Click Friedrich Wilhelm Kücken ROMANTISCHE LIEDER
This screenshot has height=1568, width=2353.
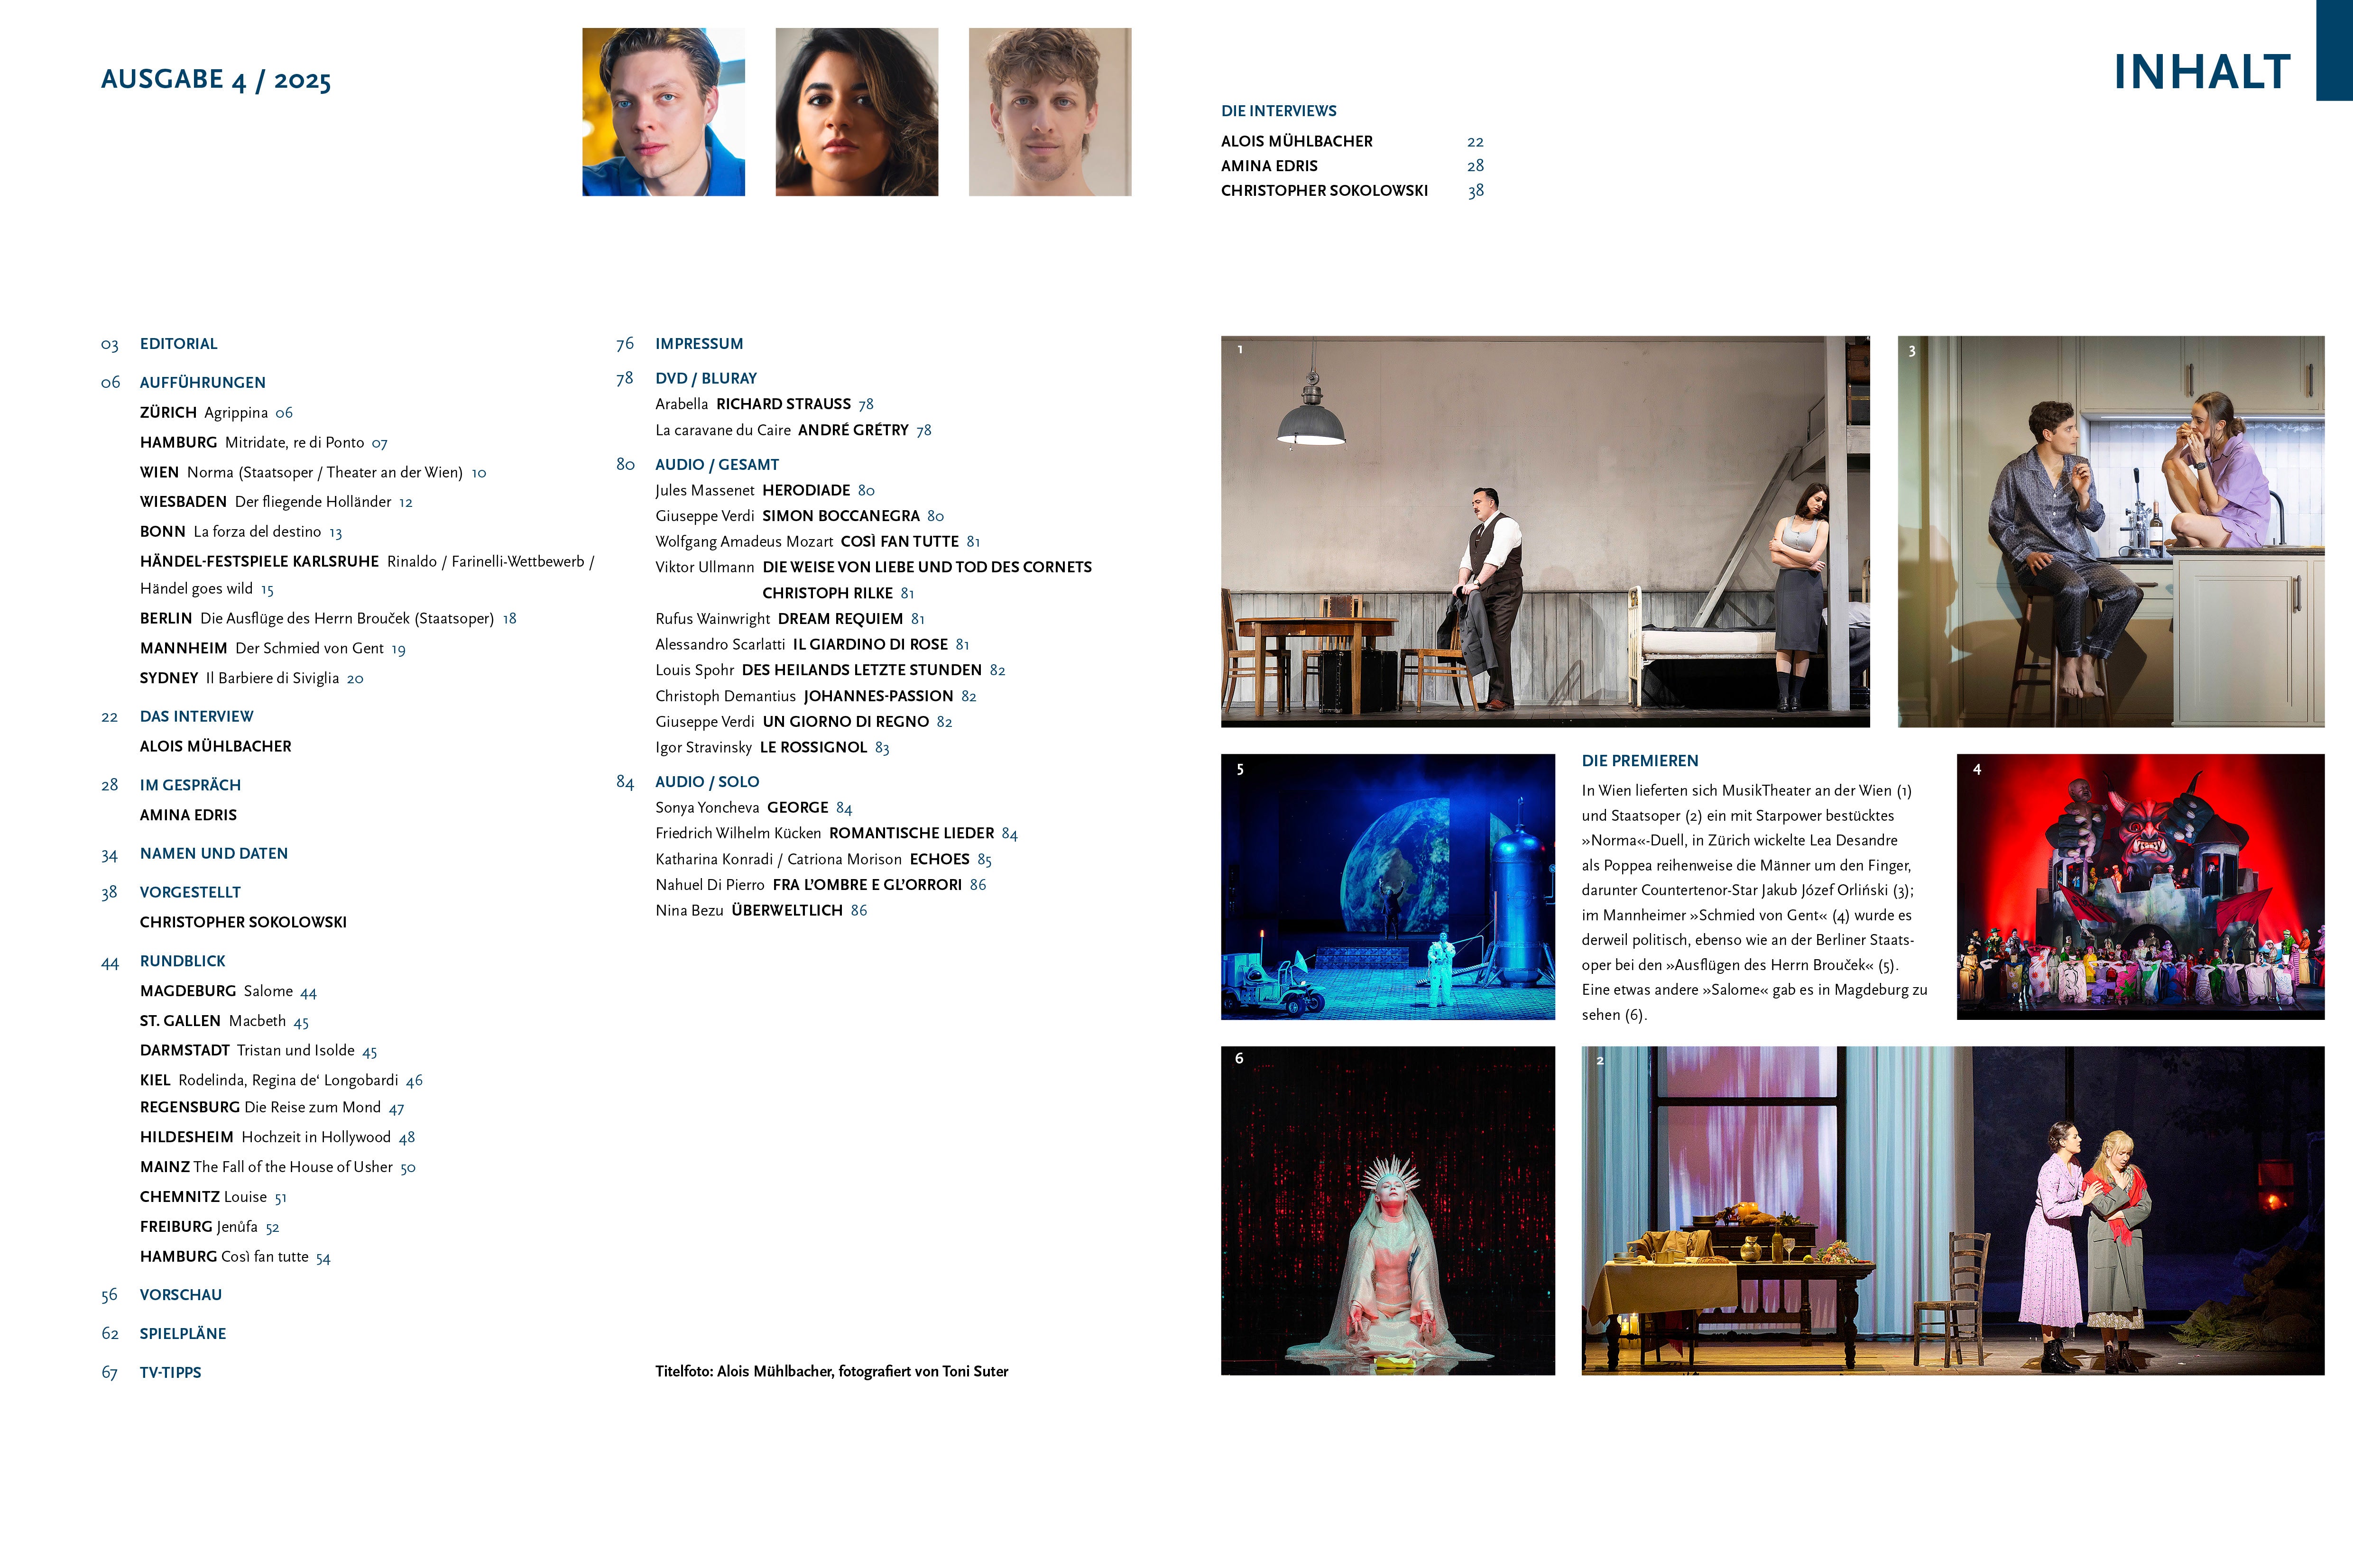(x=836, y=834)
